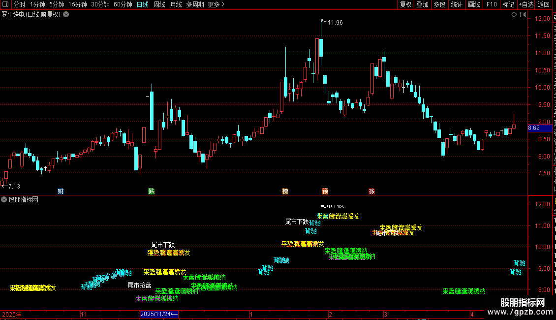Click the red 涨 event marker
This screenshot has width=556, height=320.
(371, 191)
